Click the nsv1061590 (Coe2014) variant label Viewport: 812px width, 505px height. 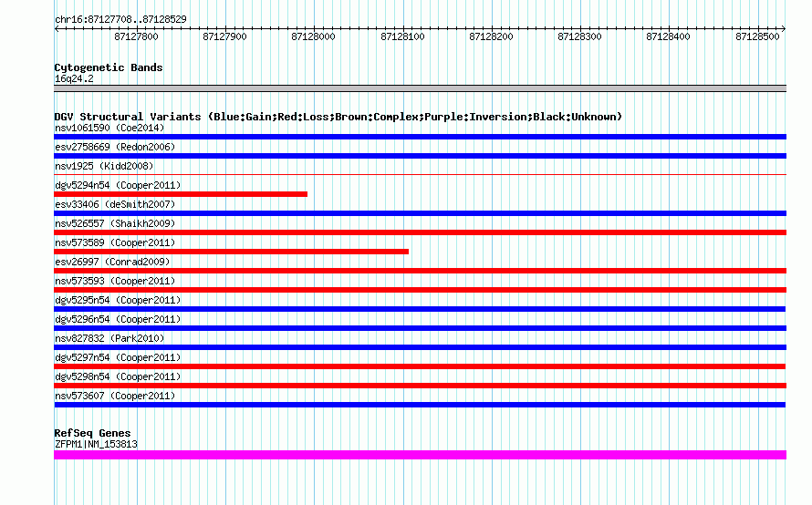pos(109,128)
